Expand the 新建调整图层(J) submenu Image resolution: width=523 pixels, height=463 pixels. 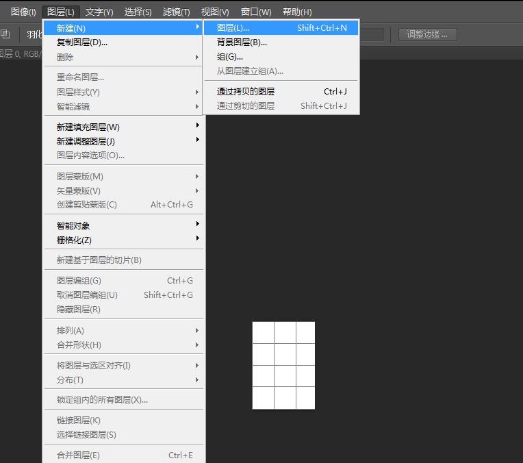[x=123, y=141]
